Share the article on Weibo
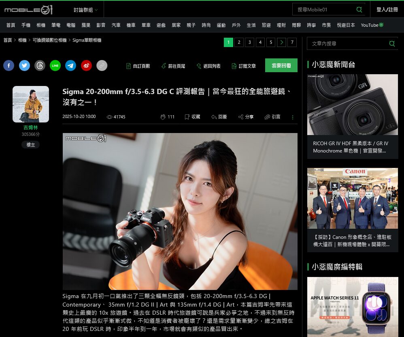 86,65
